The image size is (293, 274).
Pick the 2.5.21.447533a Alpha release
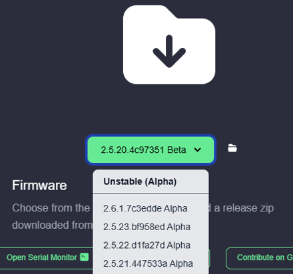pos(148,263)
